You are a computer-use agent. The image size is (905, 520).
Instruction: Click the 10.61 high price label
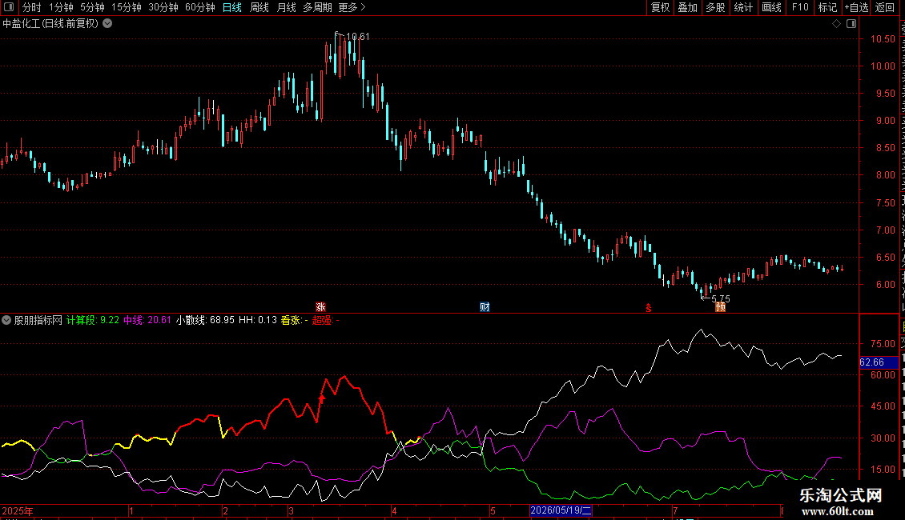pos(357,36)
